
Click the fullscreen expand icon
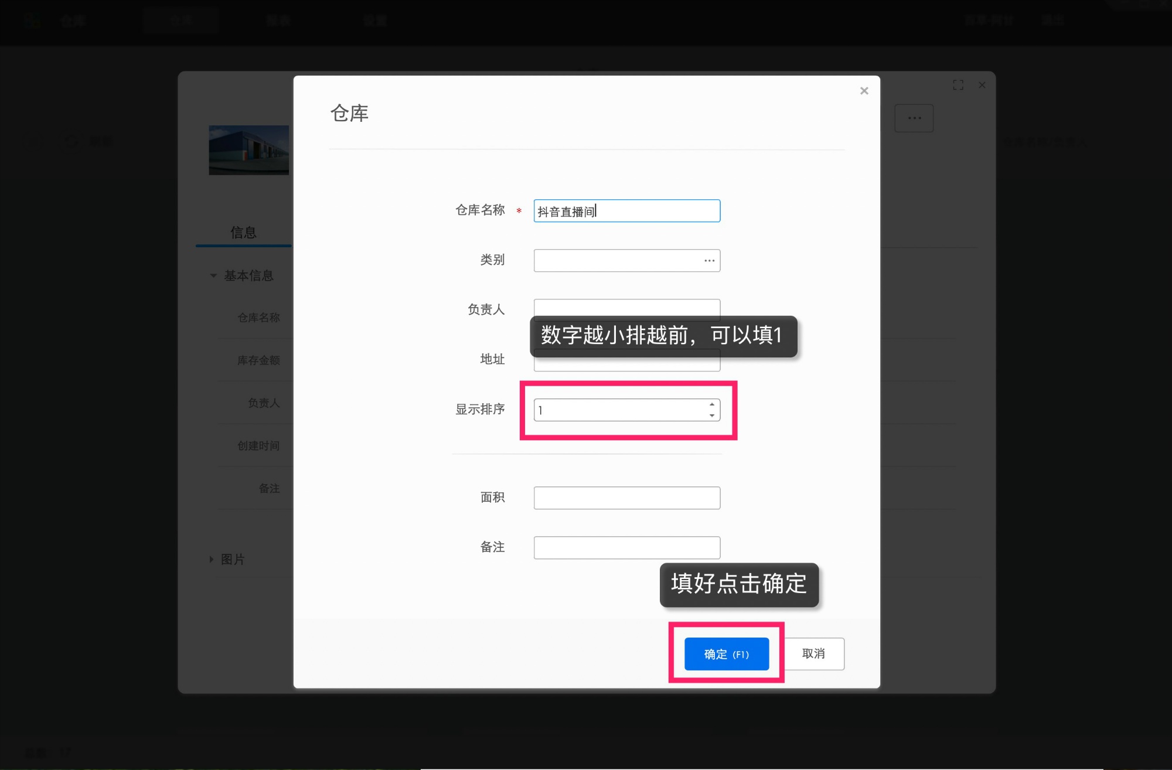pos(958,85)
